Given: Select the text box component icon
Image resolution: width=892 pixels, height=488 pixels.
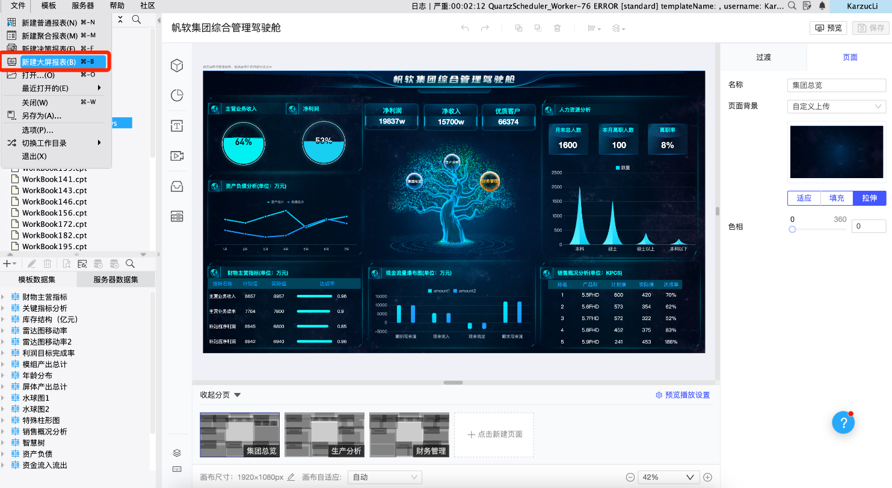Looking at the screenshot, I should click(x=177, y=126).
